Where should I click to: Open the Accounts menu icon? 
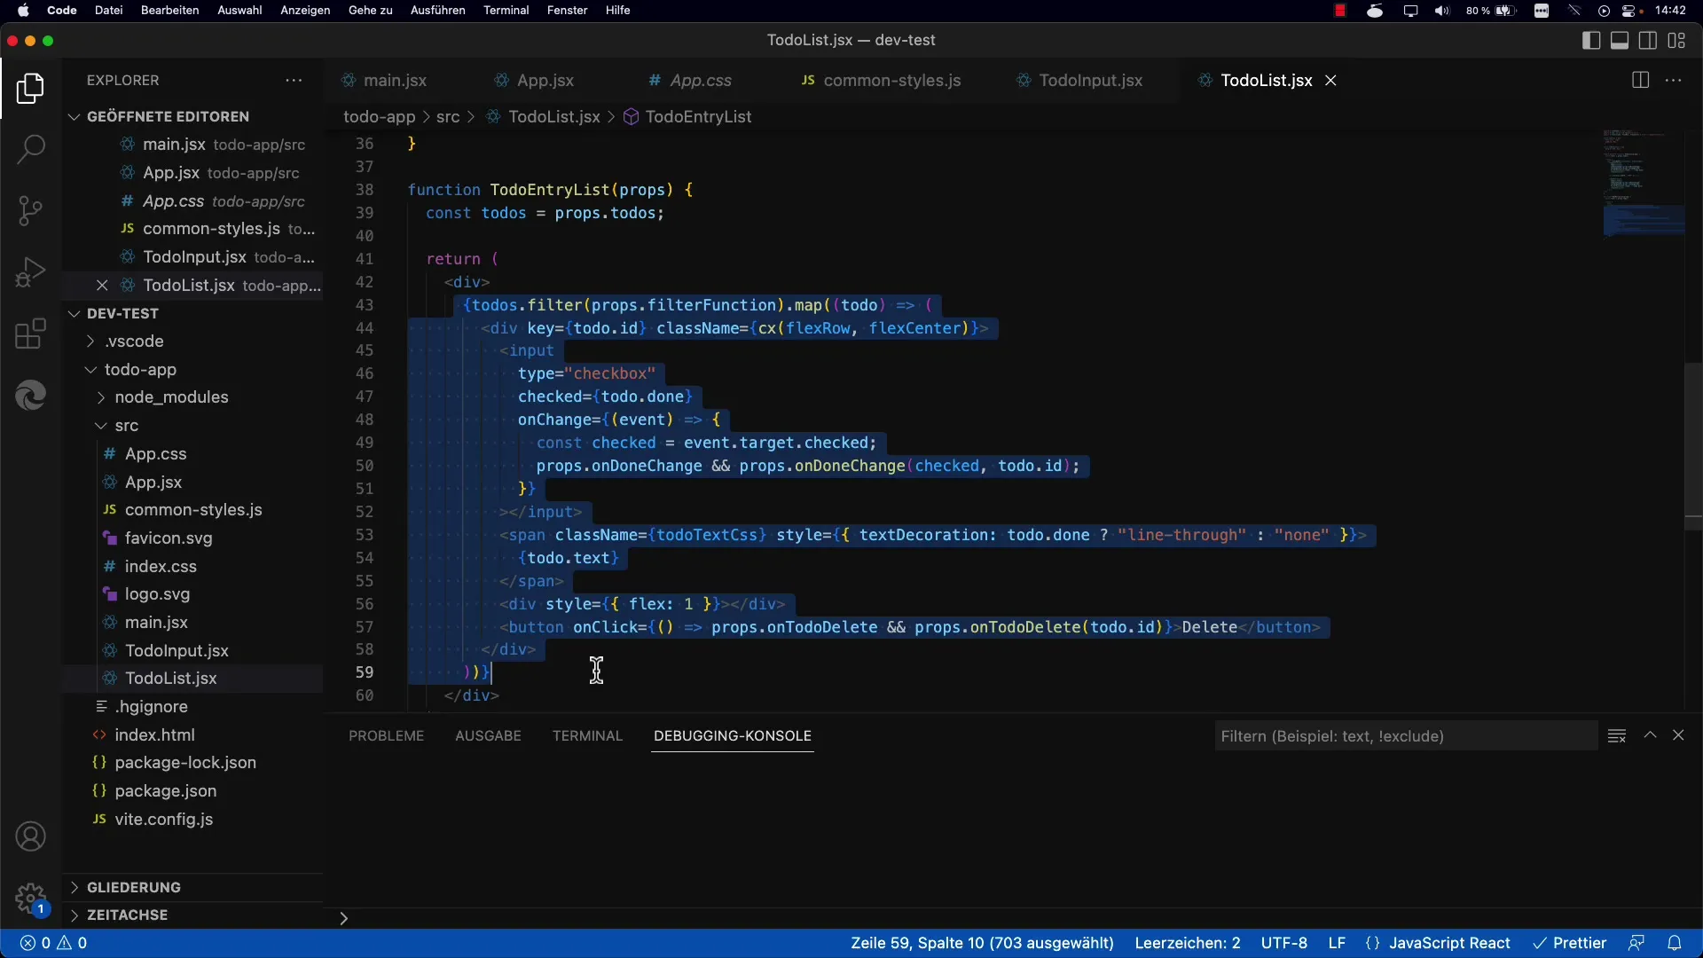tap(30, 836)
